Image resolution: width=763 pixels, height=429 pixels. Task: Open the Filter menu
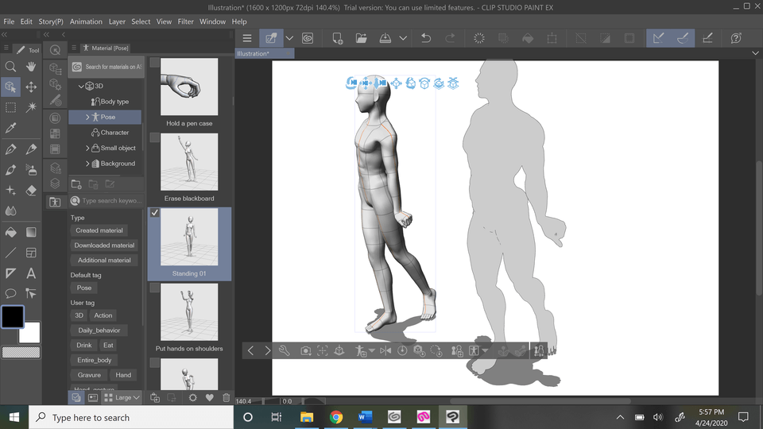186,21
